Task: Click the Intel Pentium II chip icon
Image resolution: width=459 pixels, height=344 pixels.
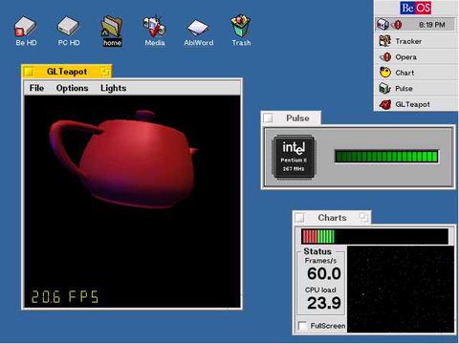Action: pos(294,157)
